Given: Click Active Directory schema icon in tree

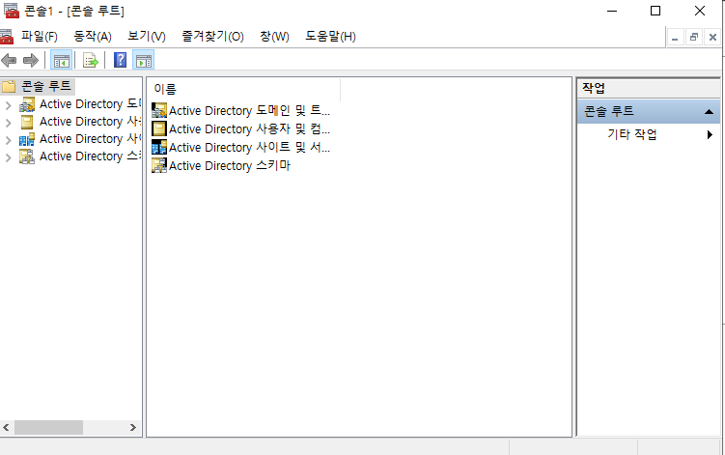Looking at the screenshot, I should (27, 156).
